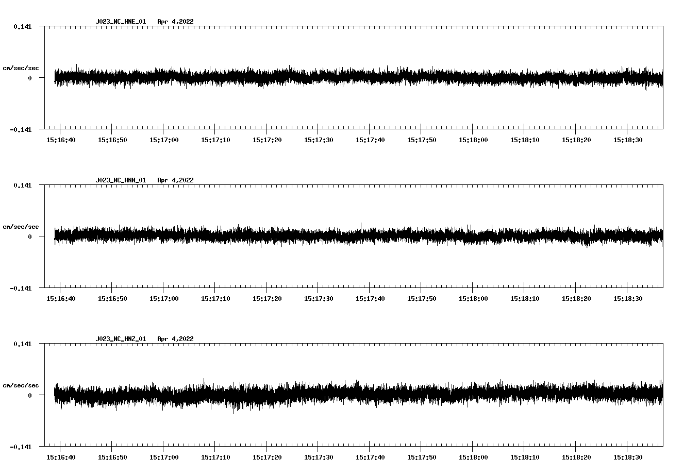Click the 15:16:50 time label on HNN plot
The image size is (700, 476).
coord(112,299)
